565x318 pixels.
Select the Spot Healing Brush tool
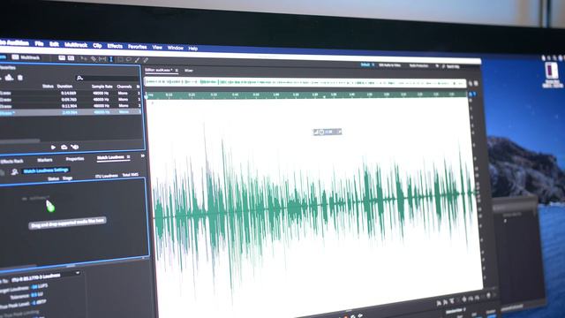tap(146, 60)
